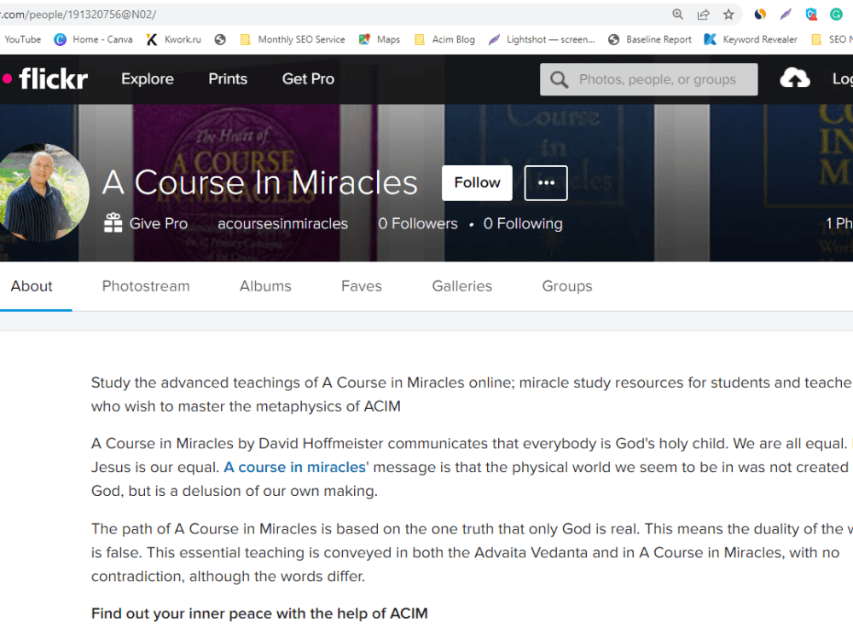The height and width of the screenshot is (639, 853).
Task: Open the Prints menu in Flickr header
Action: [228, 78]
